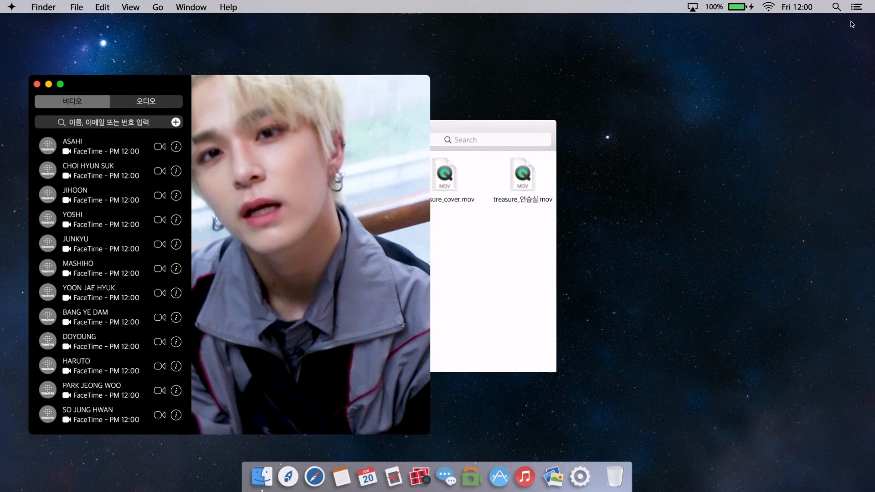
Task: Open info for MASHIHO contact
Action: click(x=176, y=269)
